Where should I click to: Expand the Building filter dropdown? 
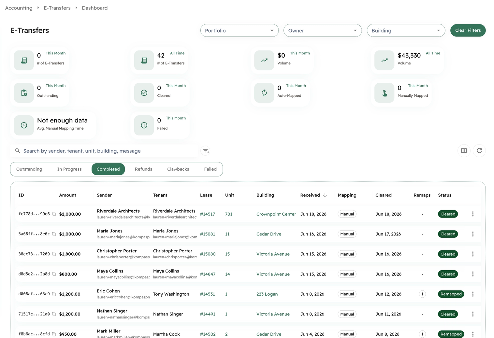(x=406, y=31)
